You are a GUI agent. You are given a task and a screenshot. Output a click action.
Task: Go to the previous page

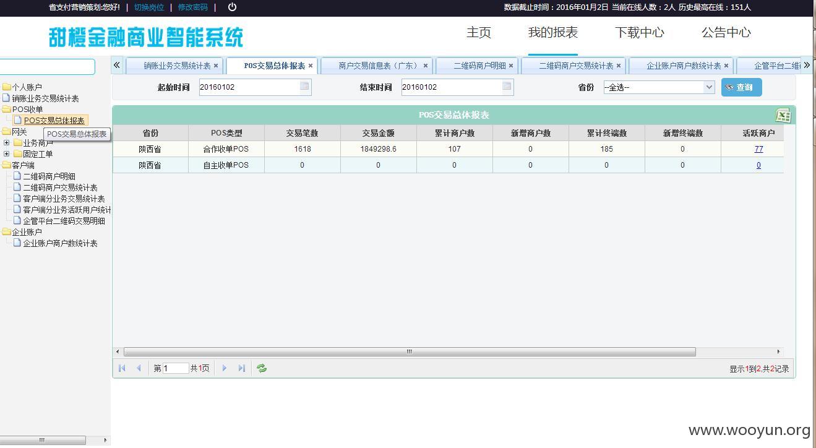click(x=139, y=368)
